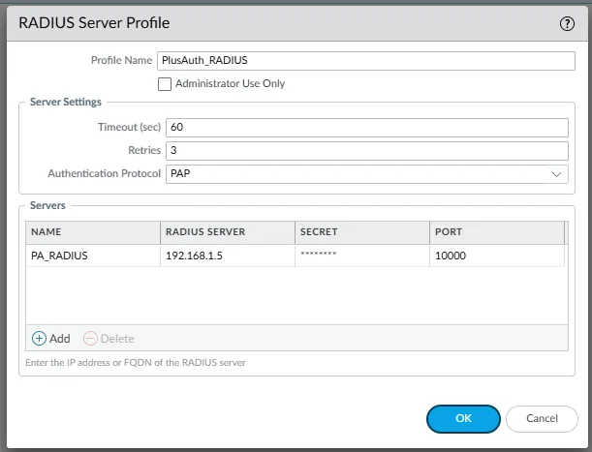
Task: Click the Retries input field
Action: coord(366,151)
